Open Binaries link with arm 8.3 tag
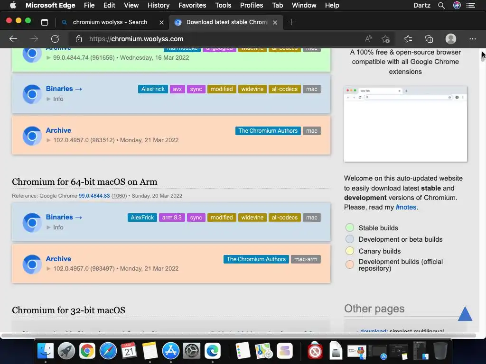This screenshot has height=364, width=486. (64, 217)
